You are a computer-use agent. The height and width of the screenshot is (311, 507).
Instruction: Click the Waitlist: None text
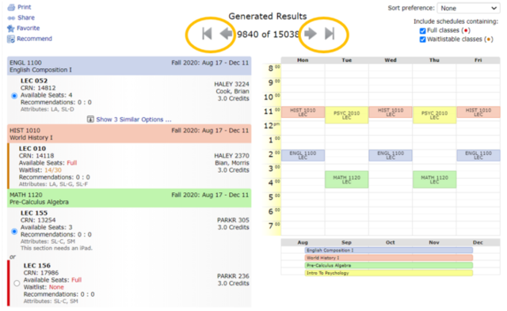[x=44, y=287]
